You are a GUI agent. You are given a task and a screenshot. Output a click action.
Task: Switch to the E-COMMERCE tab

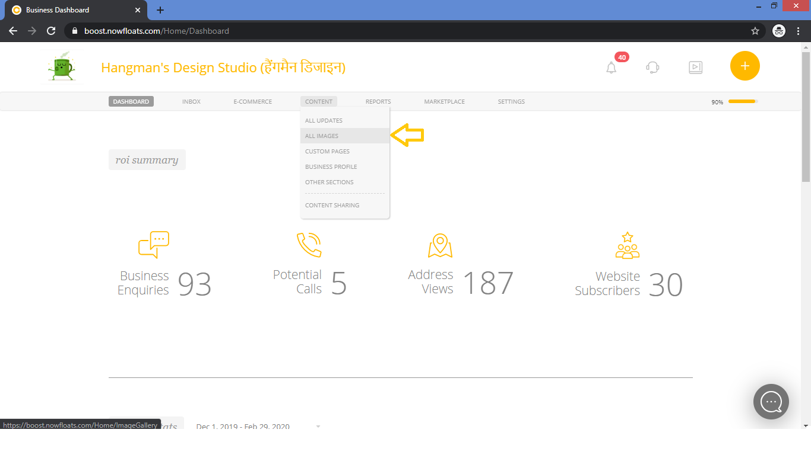252,101
